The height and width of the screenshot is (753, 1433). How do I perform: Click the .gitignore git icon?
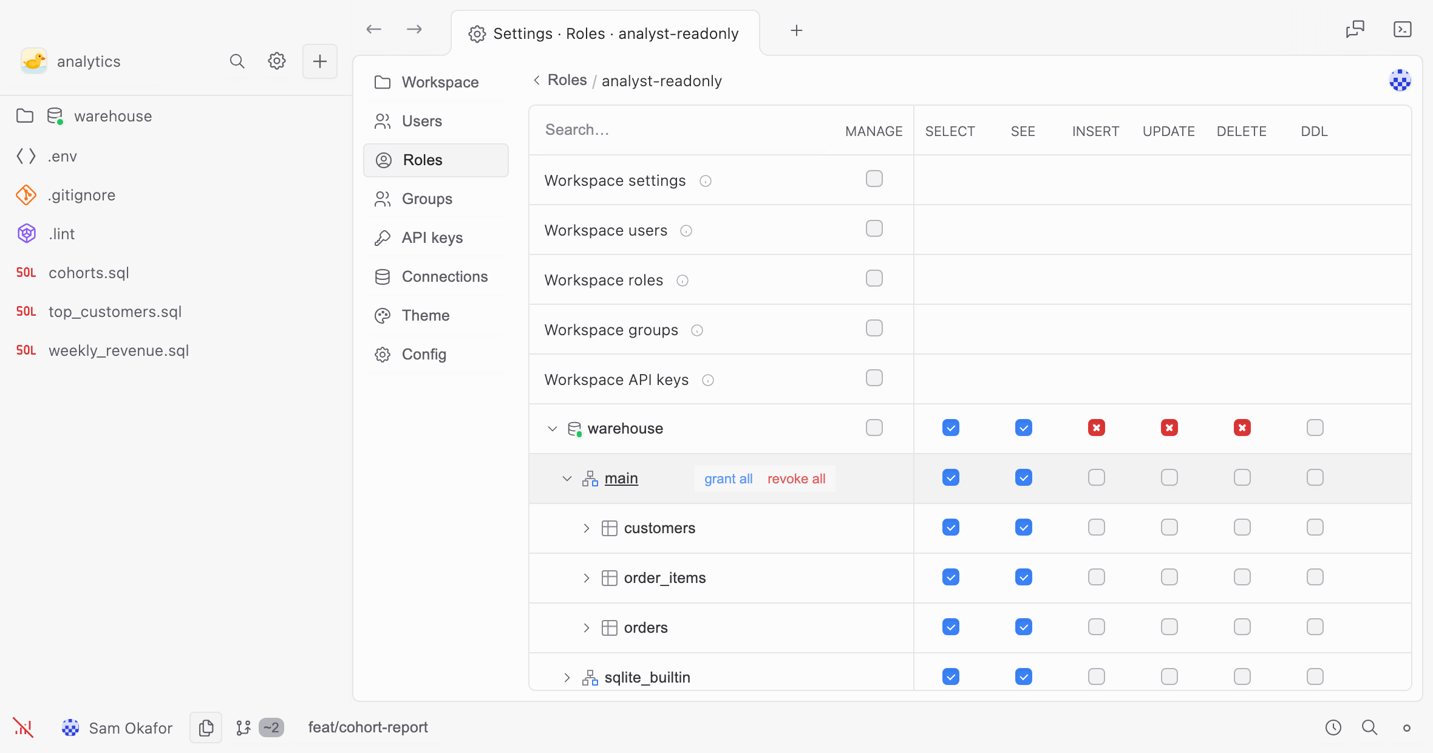point(26,195)
